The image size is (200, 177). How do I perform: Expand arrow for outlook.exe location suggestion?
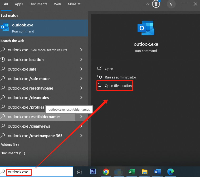(x=81, y=60)
